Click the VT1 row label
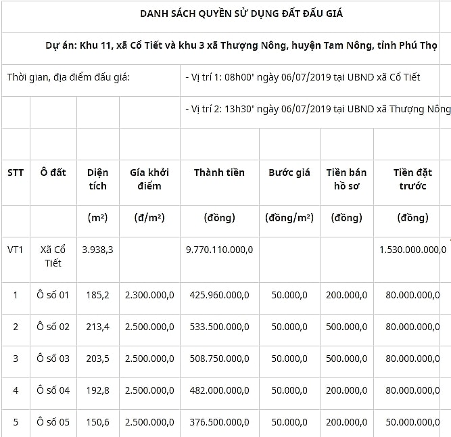 16,250
